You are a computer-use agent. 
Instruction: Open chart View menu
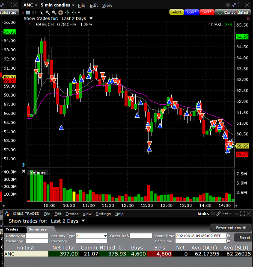pos(107,6)
